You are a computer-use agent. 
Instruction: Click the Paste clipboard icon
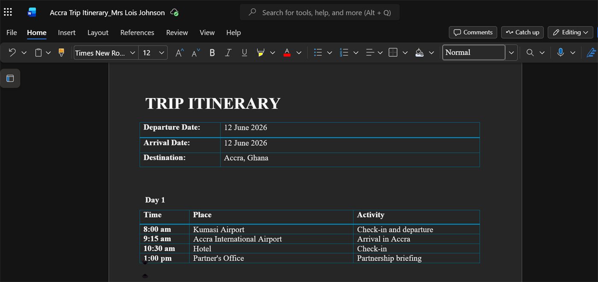(x=38, y=52)
